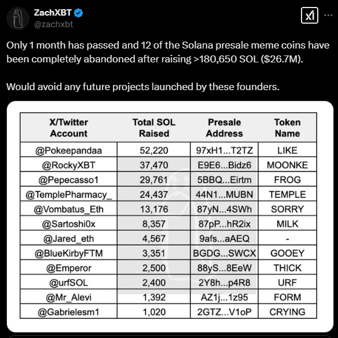Screen dimensions: 338x338
Task: Click the MOONKE token name cell
Action: 288,165
